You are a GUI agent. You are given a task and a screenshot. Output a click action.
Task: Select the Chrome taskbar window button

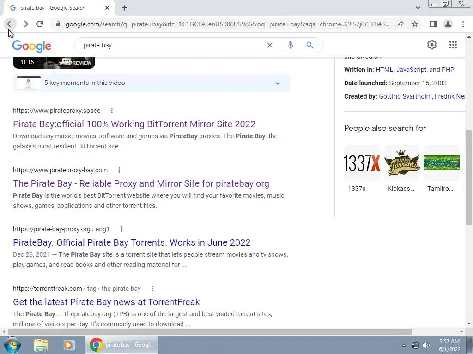click(121, 345)
